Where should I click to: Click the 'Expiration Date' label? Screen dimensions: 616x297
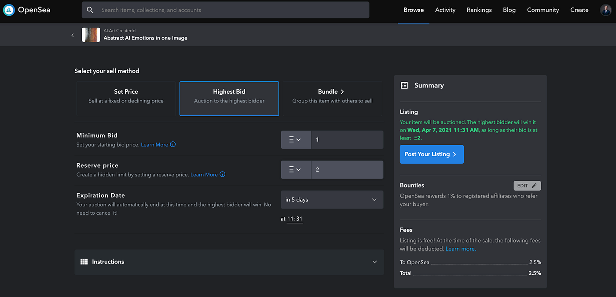[x=101, y=195]
